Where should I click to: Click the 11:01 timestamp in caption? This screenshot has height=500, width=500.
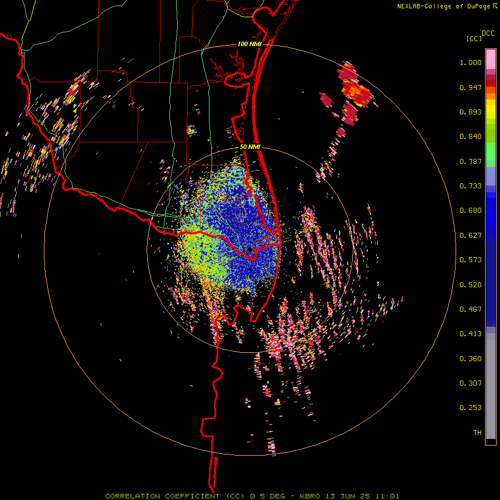click(x=387, y=496)
